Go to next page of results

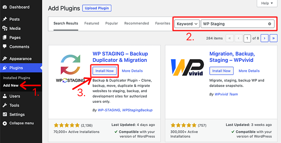point(264,38)
